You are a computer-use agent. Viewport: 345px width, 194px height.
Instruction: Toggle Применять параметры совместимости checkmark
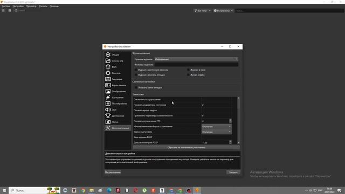tap(203, 116)
